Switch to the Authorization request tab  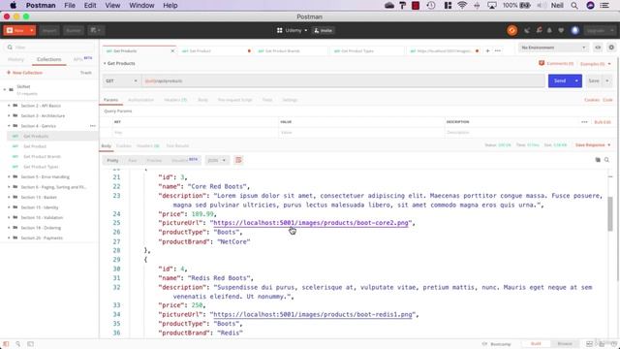140,100
